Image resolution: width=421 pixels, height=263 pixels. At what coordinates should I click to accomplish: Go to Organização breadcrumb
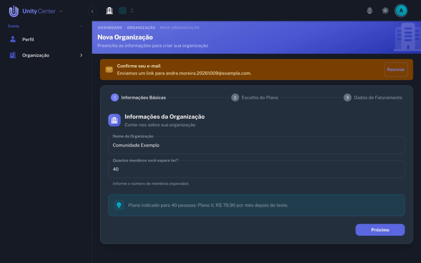click(141, 28)
